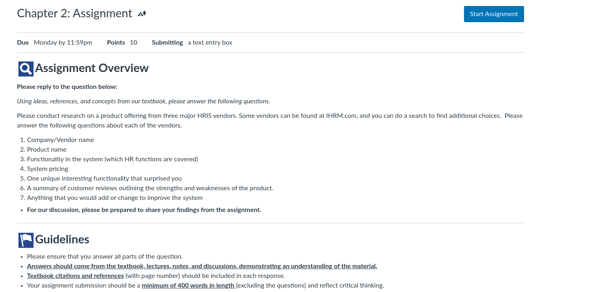
Task: Click the Submitting a text entry box label
Action: point(192,43)
